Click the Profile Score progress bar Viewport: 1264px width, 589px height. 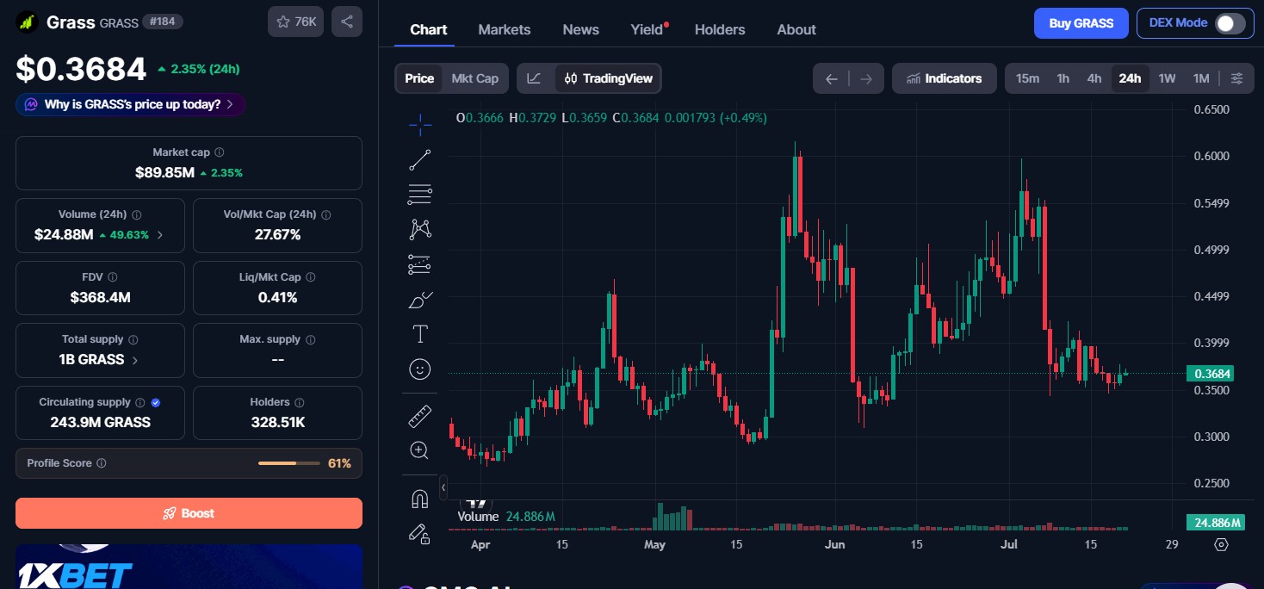[289, 463]
